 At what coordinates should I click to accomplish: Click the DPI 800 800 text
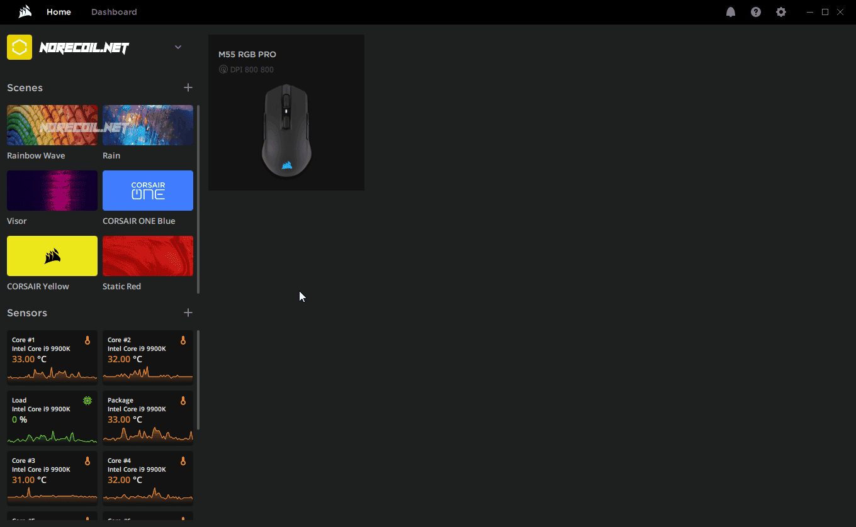(252, 70)
